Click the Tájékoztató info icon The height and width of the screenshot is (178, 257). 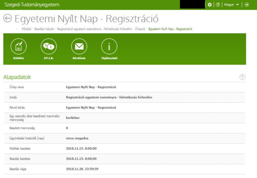110,46
